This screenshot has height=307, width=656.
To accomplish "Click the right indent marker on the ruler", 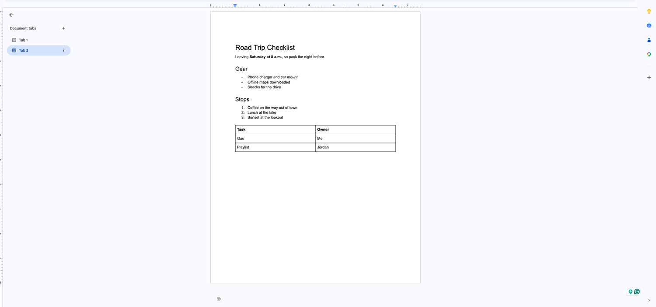I will [395, 6].
